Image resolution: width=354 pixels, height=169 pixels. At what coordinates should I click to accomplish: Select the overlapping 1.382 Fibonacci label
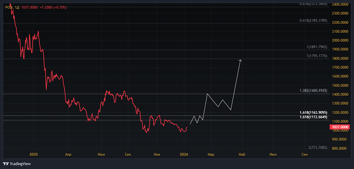tap(313, 90)
